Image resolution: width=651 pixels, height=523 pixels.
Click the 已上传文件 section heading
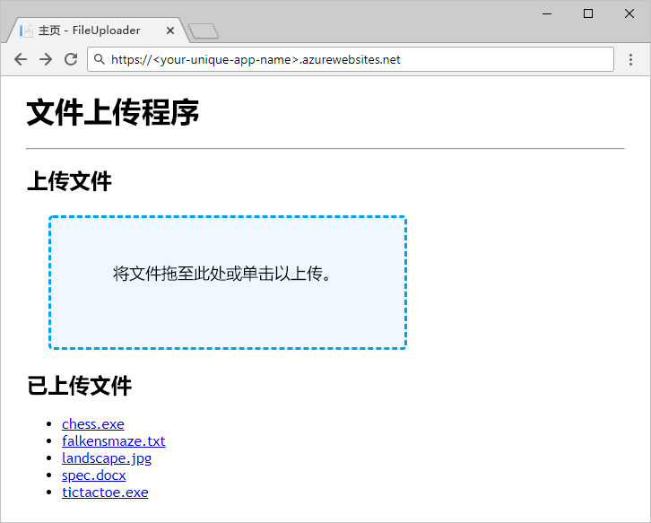[x=79, y=385]
